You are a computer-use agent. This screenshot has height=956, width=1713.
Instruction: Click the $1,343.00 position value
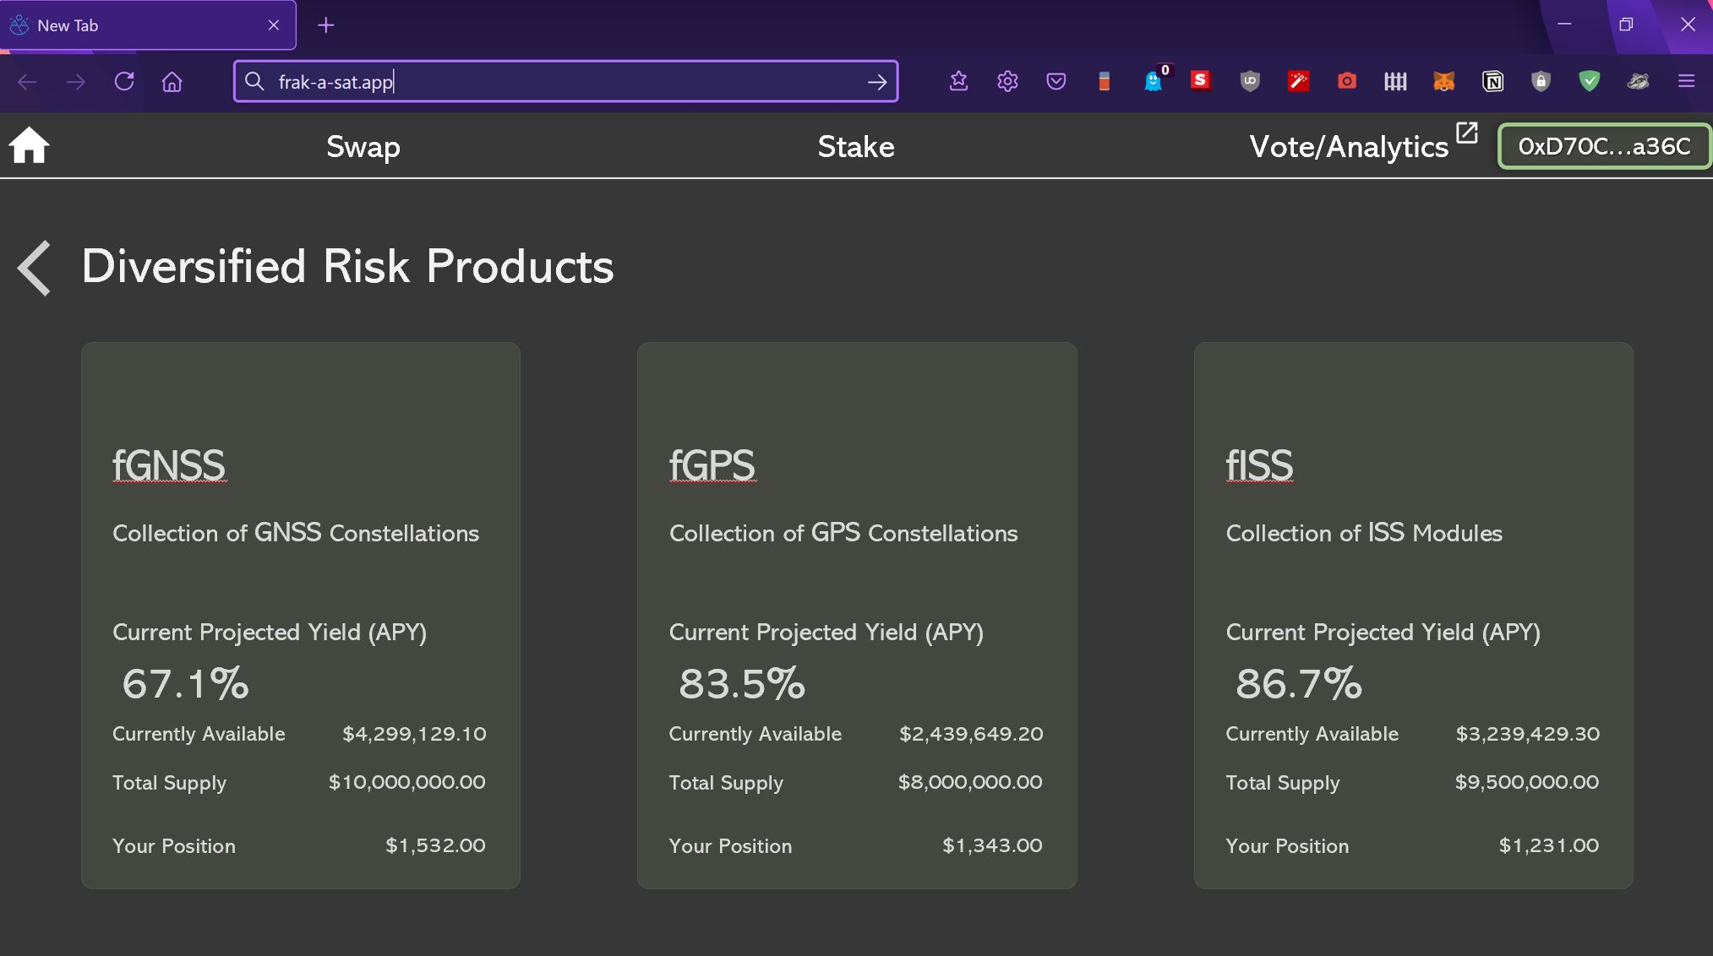click(x=992, y=845)
